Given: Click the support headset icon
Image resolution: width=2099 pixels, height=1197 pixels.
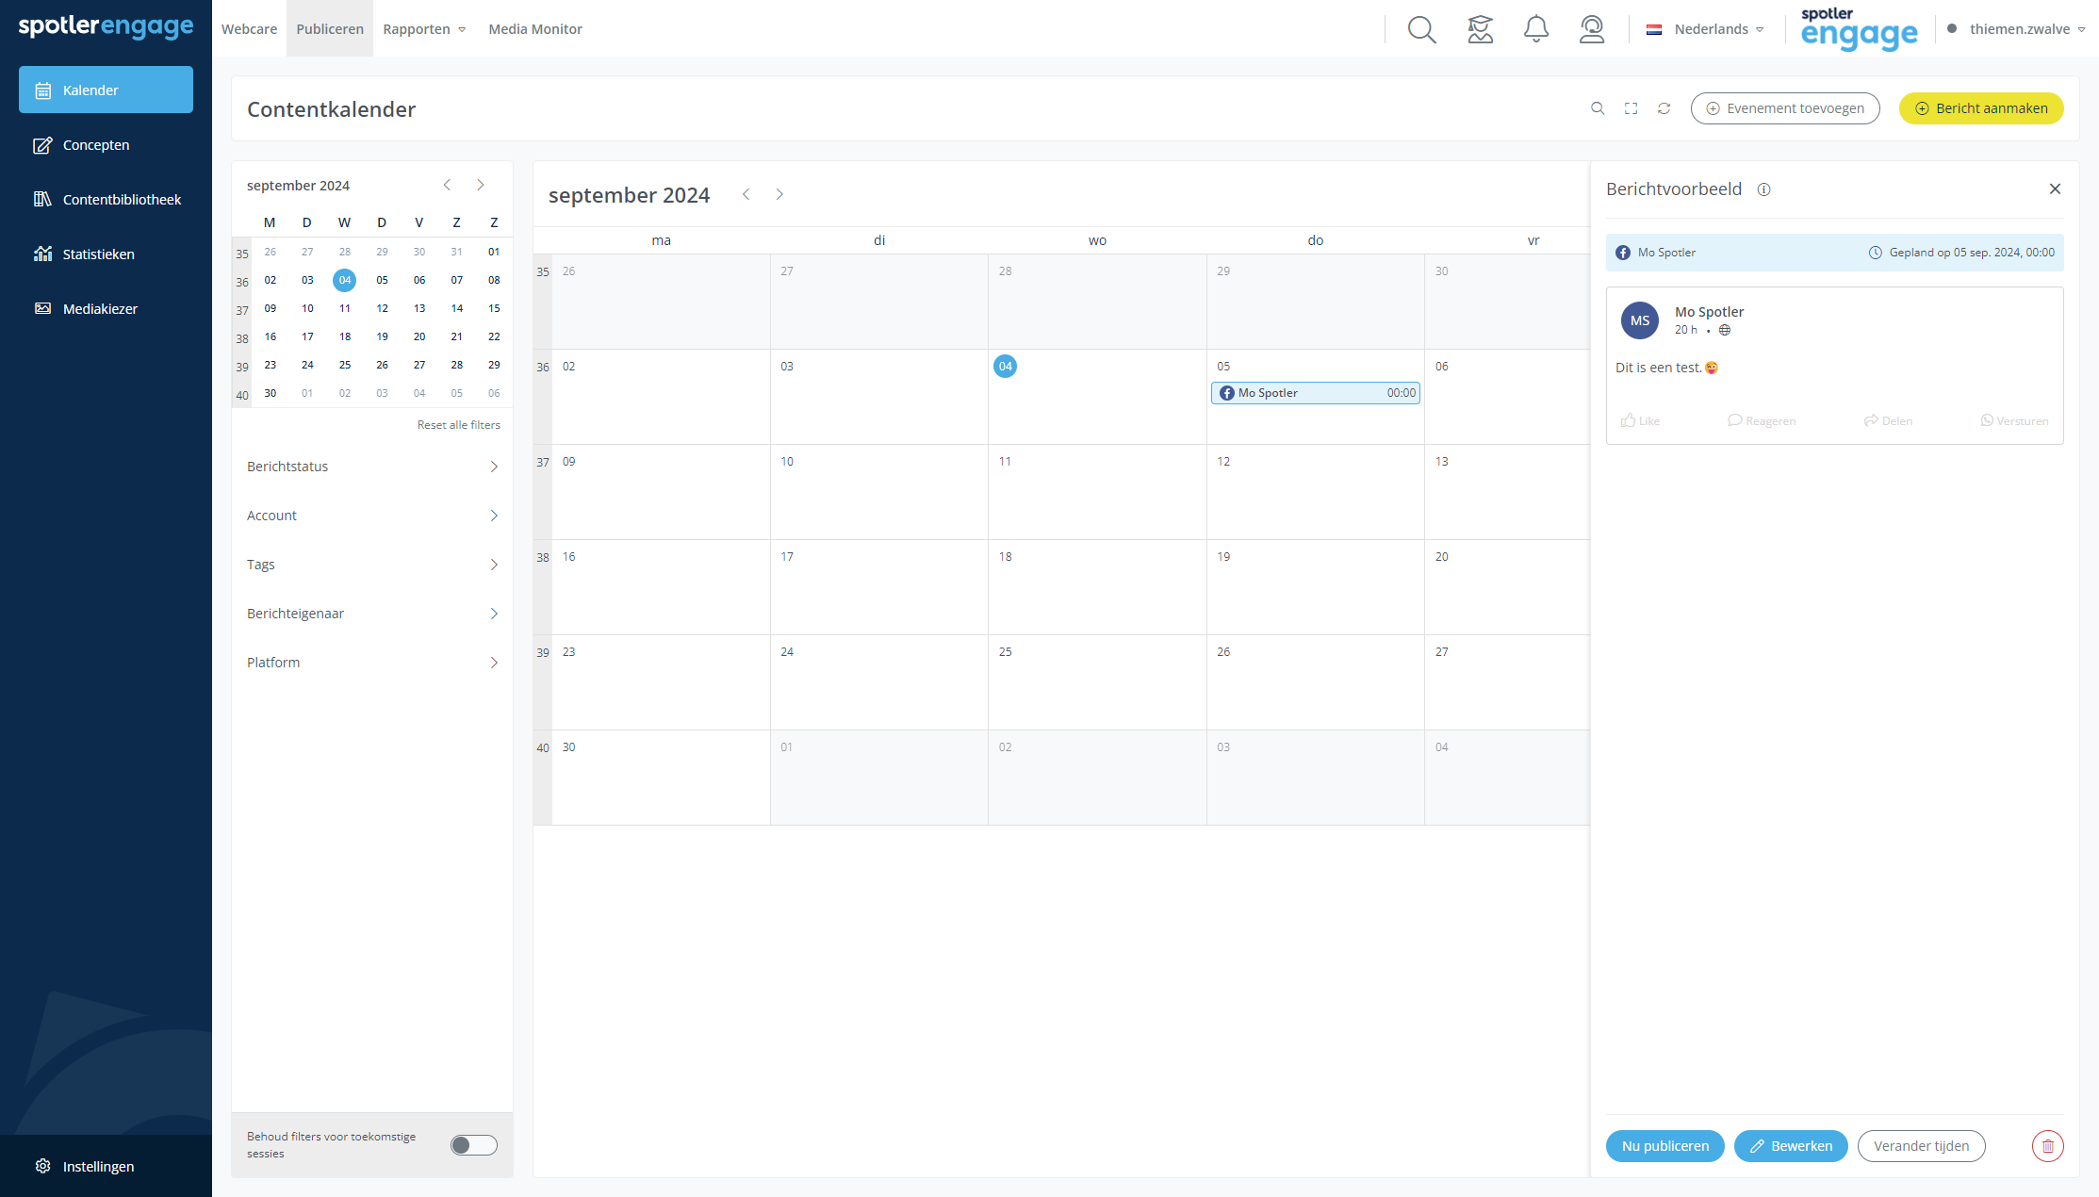Looking at the screenshot, I should point(1592,29).
